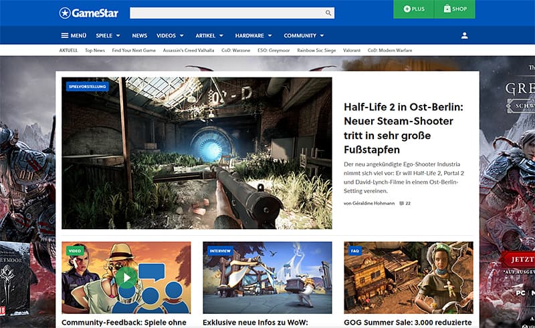
Task: Expand the Hardware dropdown menu
Action: click(253, 35)
